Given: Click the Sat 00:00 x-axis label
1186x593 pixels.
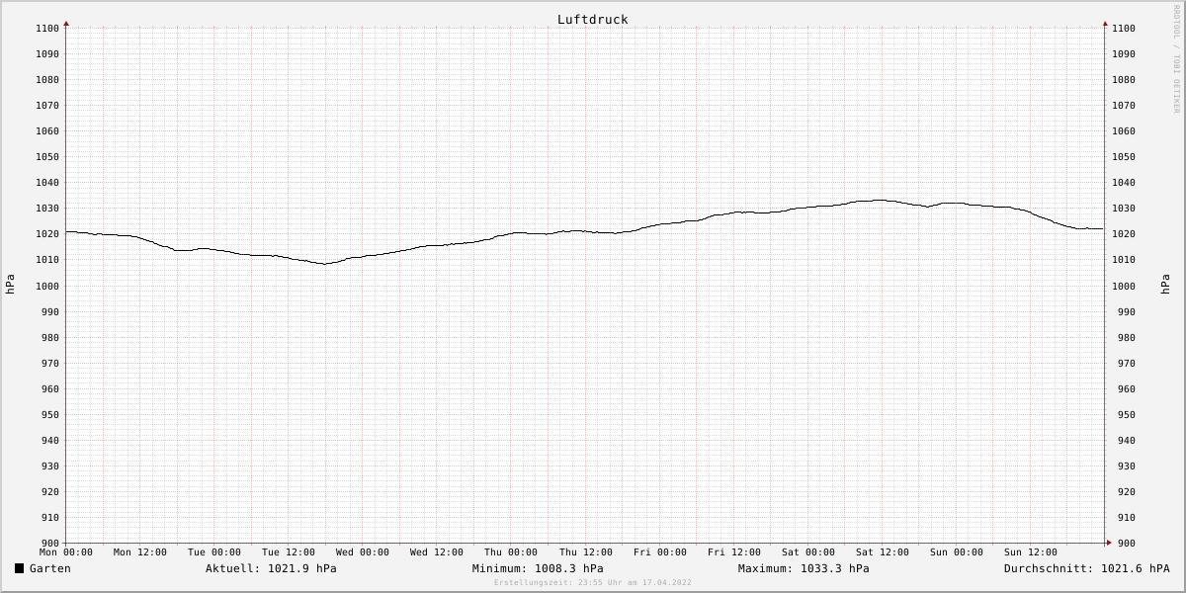Looking at the screenshot, I should (x=808, y=552).
